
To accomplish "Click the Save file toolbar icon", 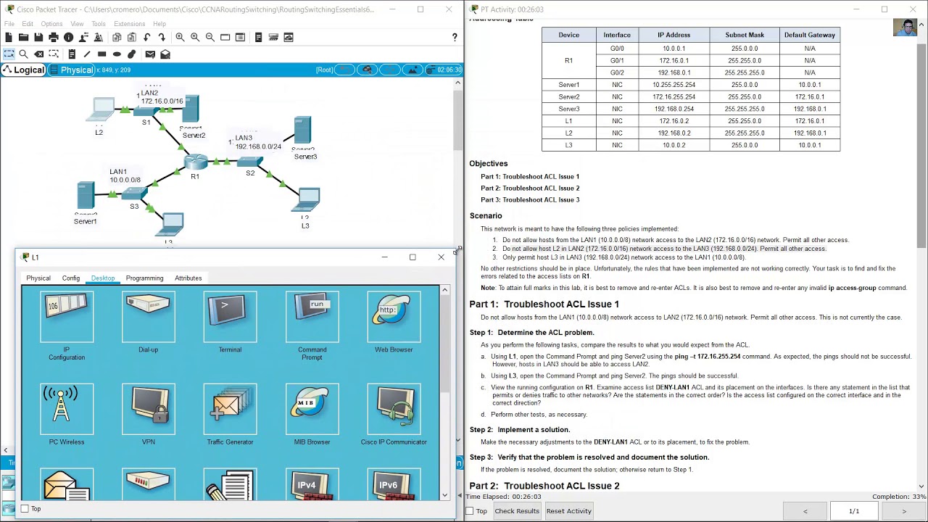I will click(x=38, y=37).
